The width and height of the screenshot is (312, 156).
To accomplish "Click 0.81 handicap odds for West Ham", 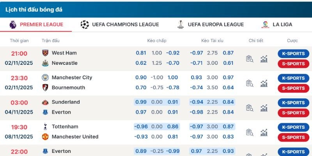I will click(141, 53).
